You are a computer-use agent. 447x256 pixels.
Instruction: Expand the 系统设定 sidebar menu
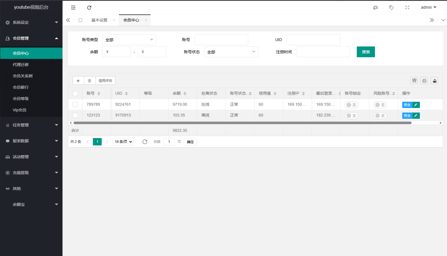(x=31, y=22)
